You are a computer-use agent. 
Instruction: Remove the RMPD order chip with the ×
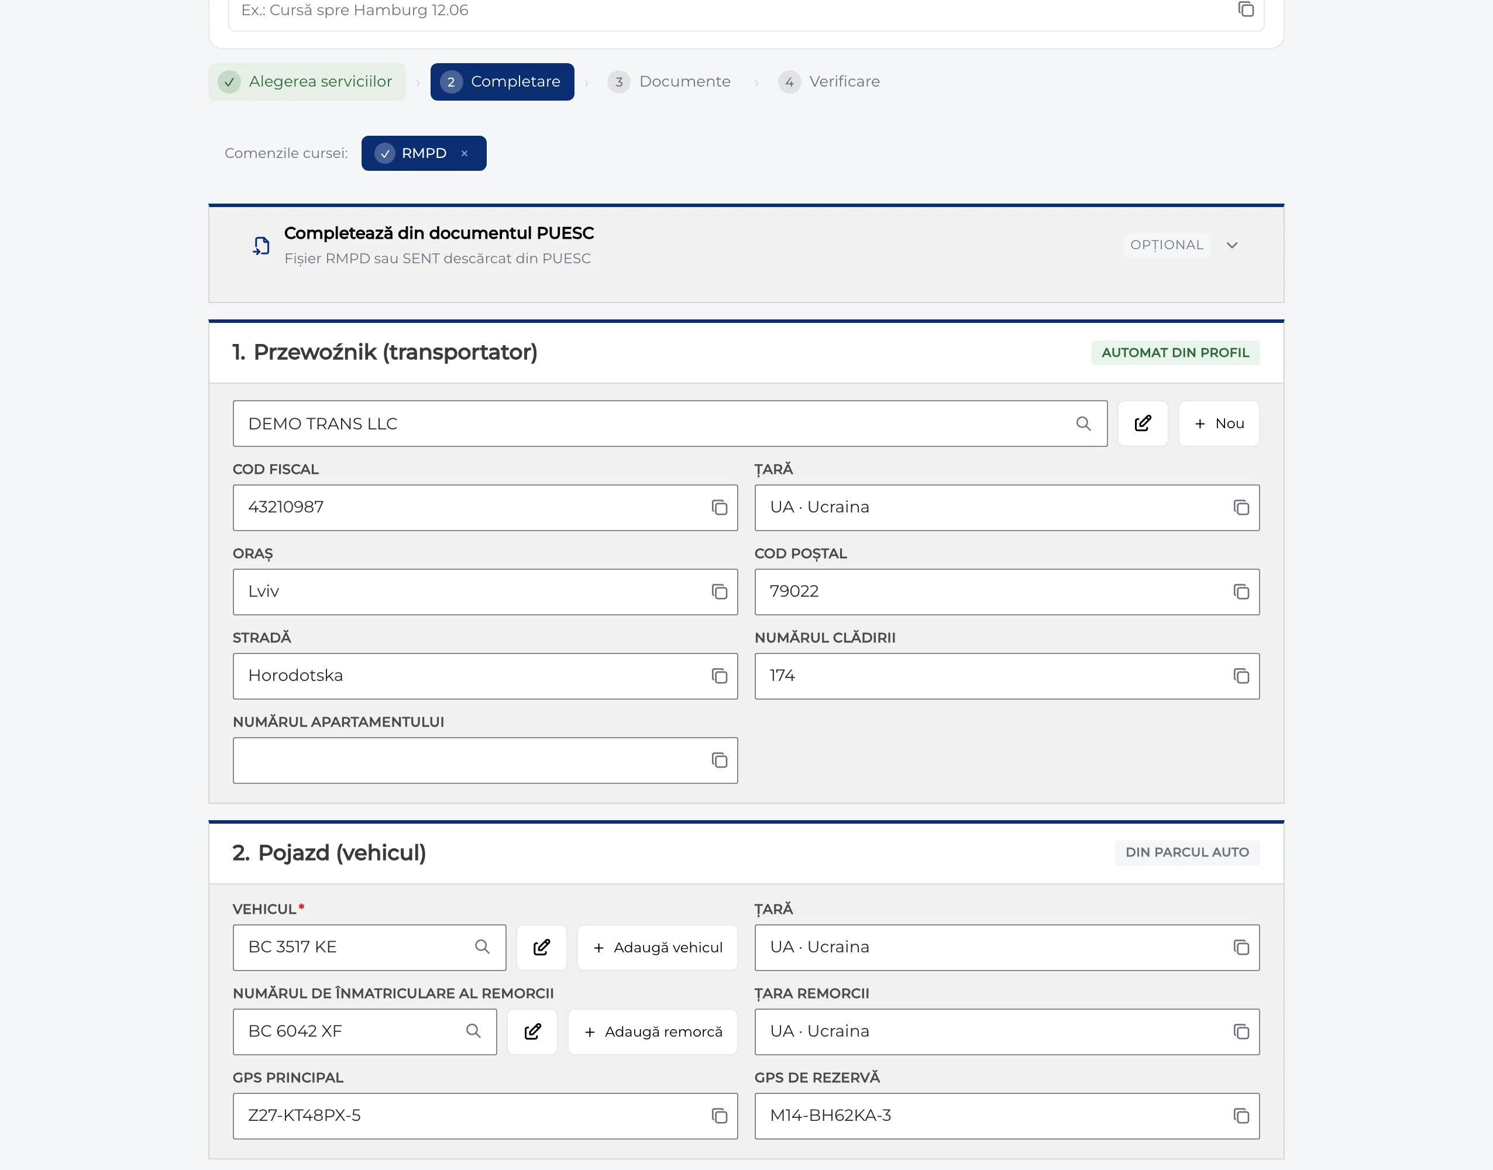465,153
